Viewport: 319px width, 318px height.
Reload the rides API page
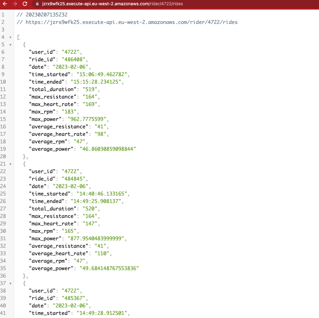24,4
